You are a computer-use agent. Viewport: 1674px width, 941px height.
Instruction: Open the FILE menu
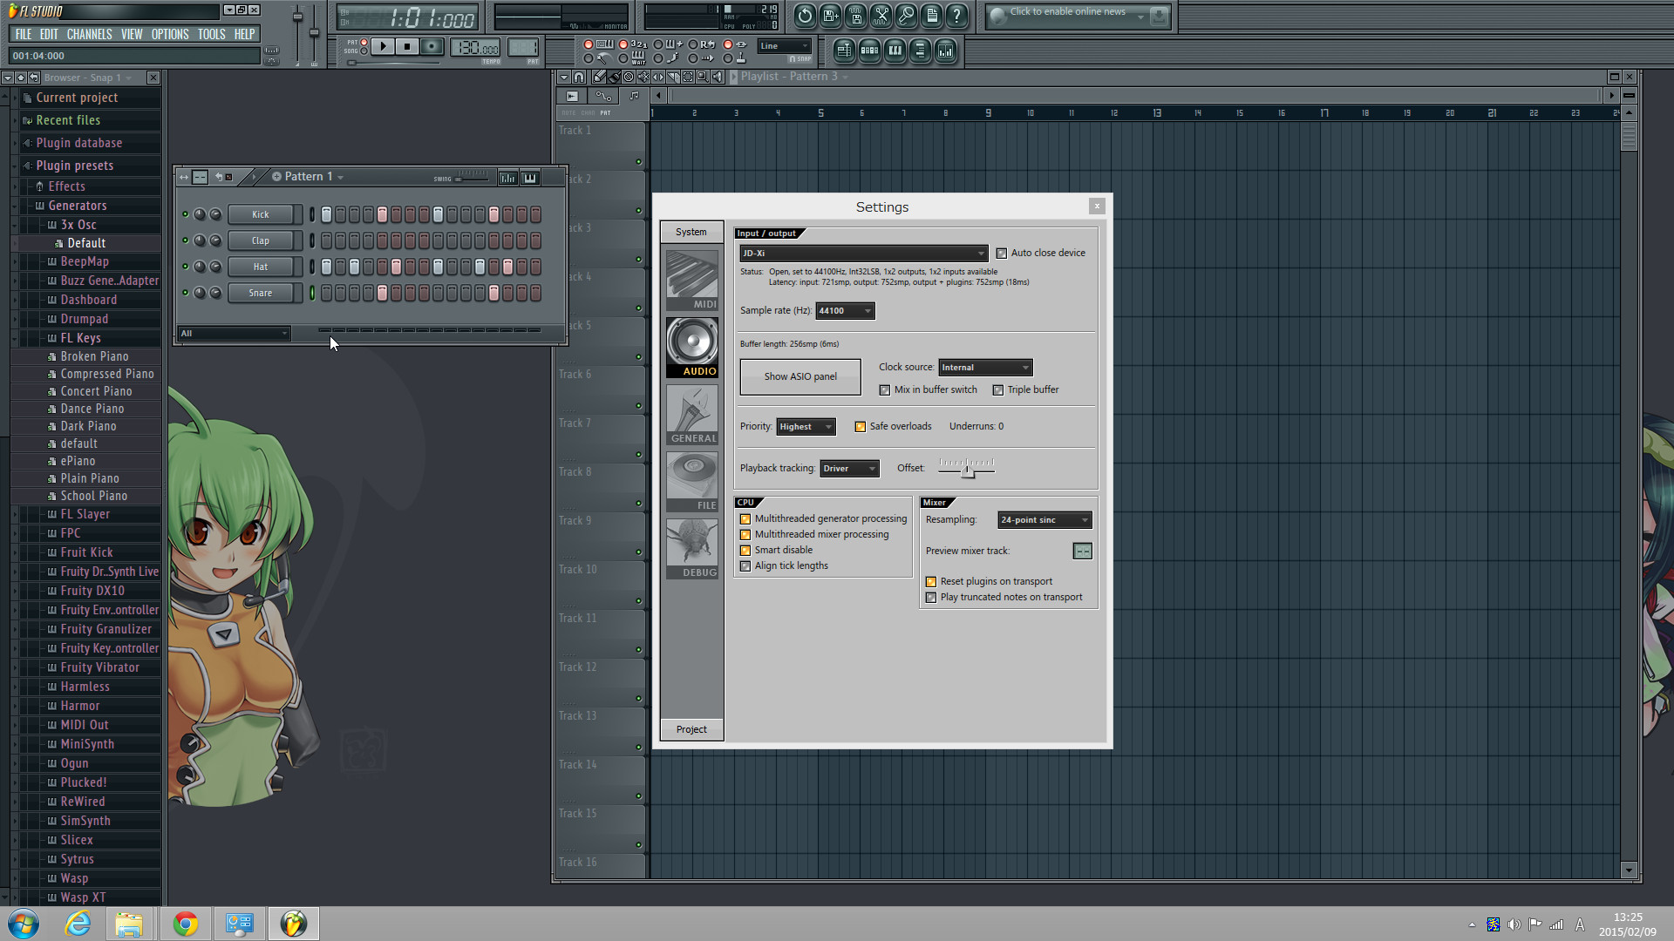24,34
